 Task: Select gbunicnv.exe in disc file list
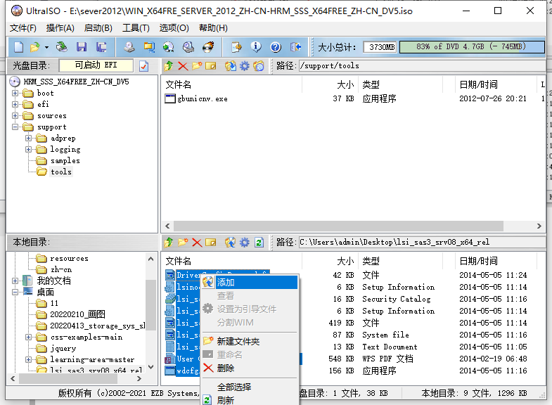pos(203,99)
